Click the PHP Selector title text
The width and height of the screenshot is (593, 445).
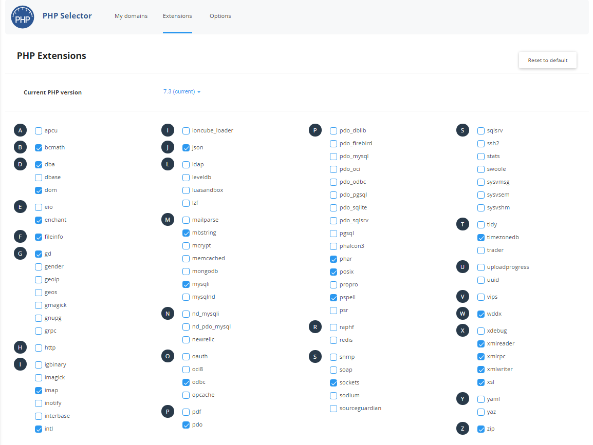click(67, 16)
